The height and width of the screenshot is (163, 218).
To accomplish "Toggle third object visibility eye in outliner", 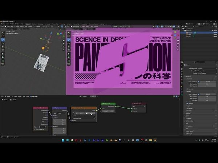I will click(214, 37).
